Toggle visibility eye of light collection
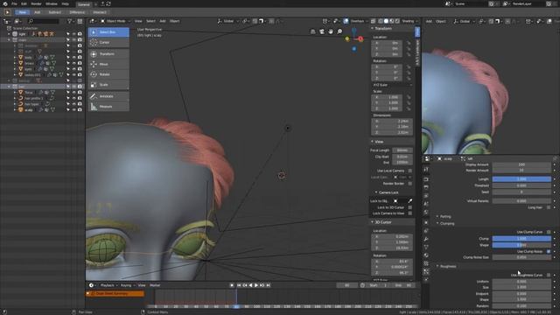560x315 pixels. [73, 34]
